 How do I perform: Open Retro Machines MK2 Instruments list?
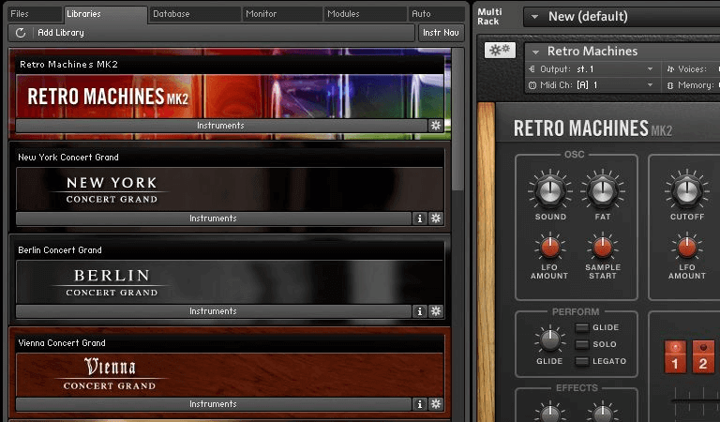point(221,126)
